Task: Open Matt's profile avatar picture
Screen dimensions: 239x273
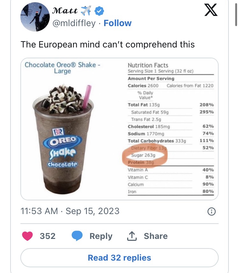Action: coord(34,18)
